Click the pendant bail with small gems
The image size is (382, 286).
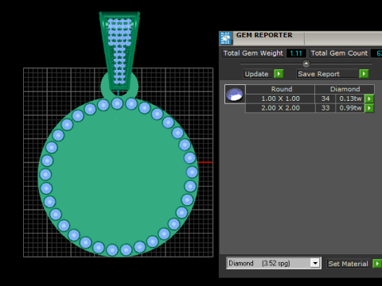click(x=119, y=50)
